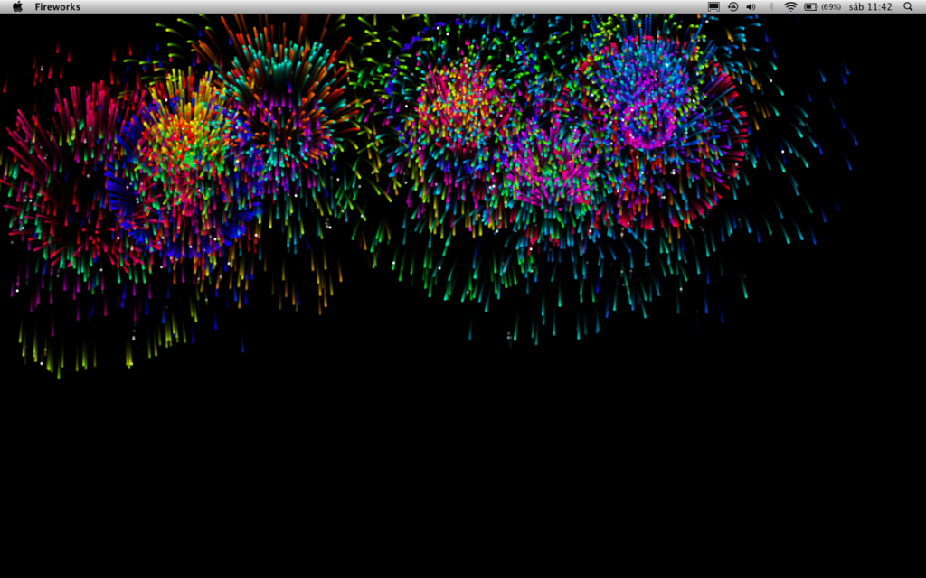
Task: Click the battery percentage text (69%)
Action: pyautogui.click(x=831, y=6)
